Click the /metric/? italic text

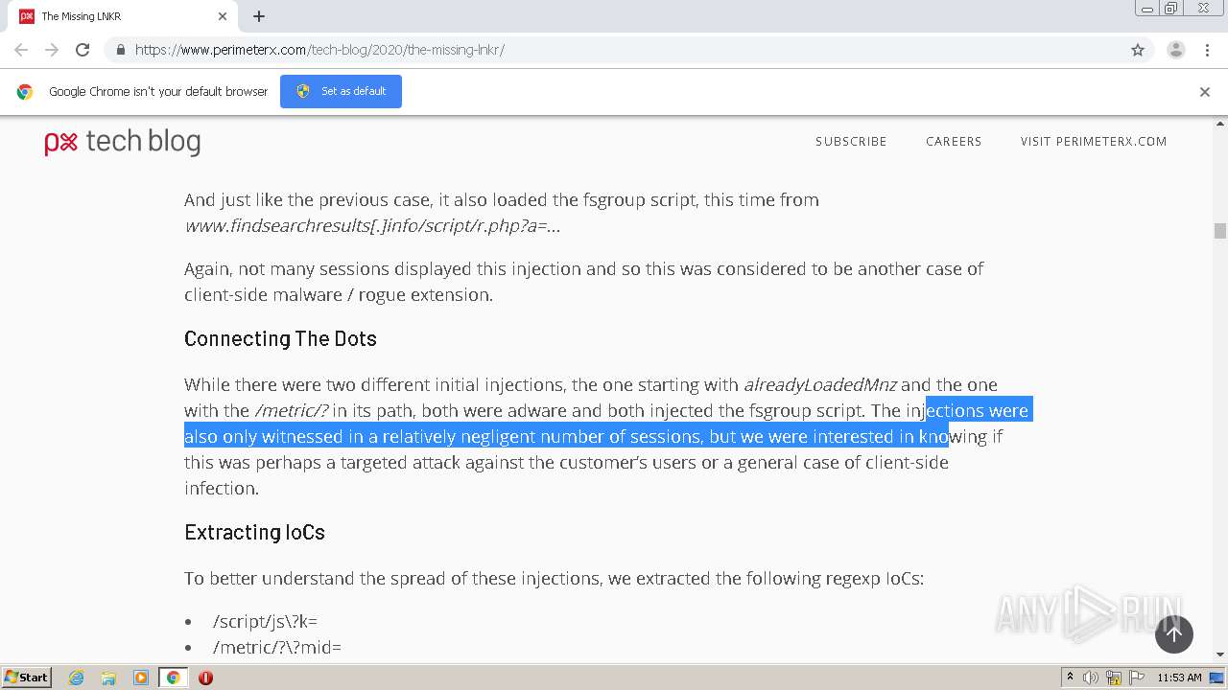(291, 410)
